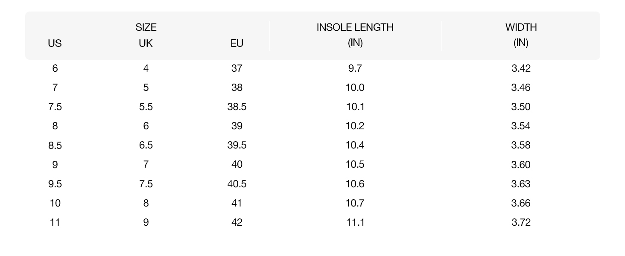625x256 pixels.
Task: Click width value 3.60
Action: click(x=521, y=165)
